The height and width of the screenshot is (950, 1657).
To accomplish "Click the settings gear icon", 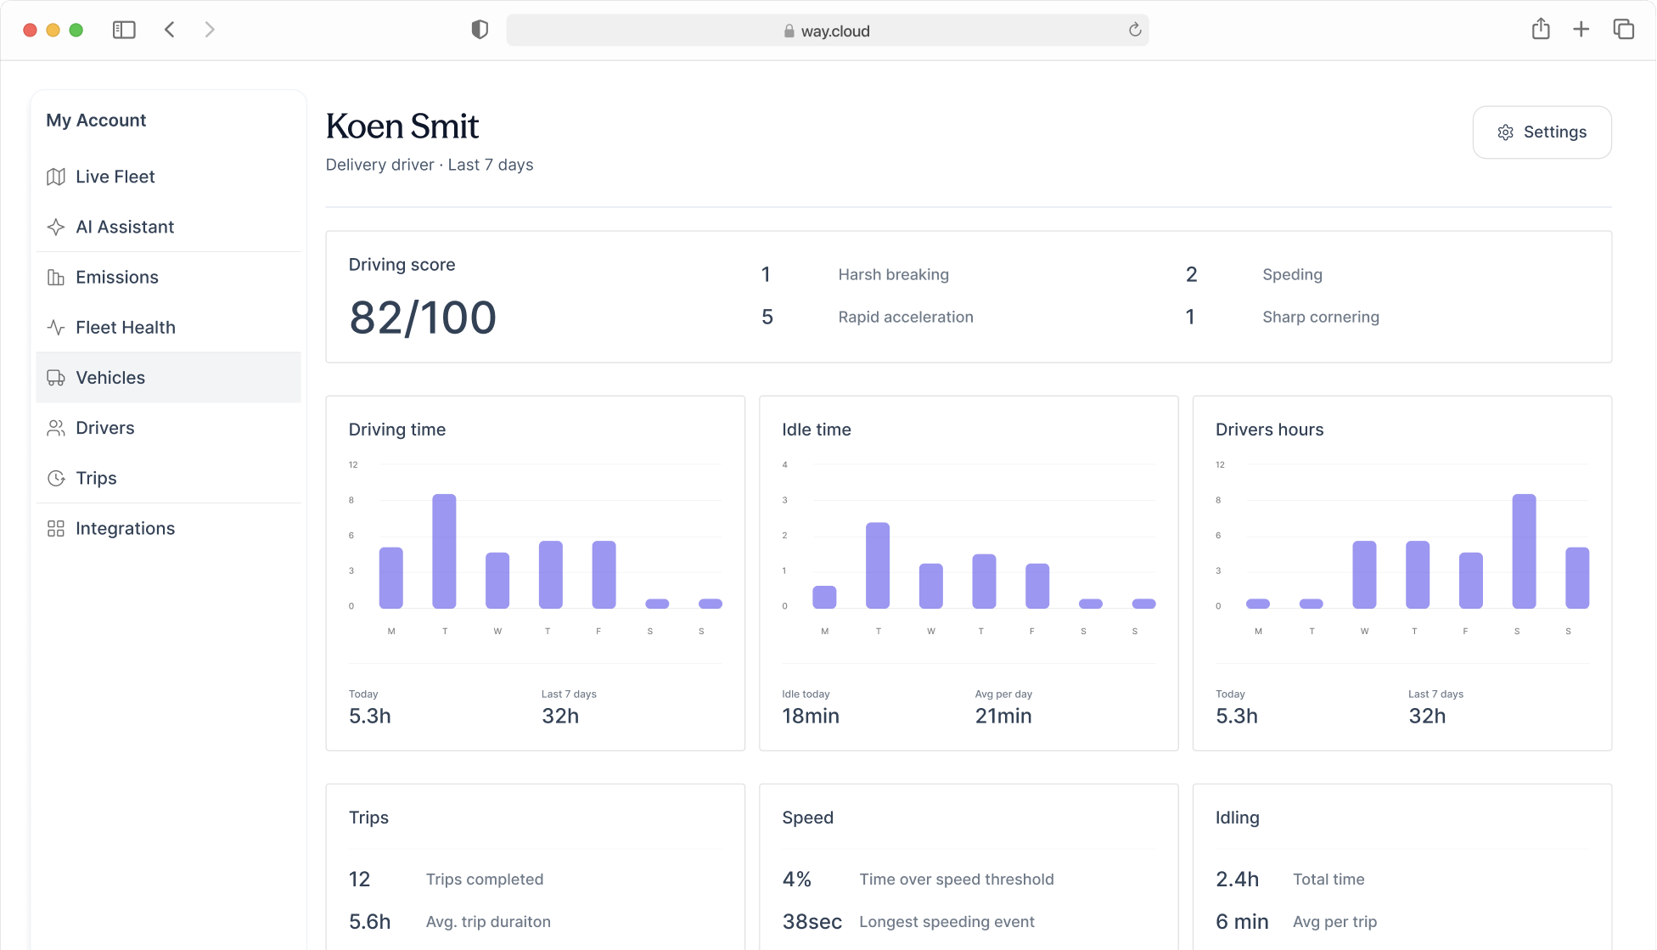I will (1505, 132).
